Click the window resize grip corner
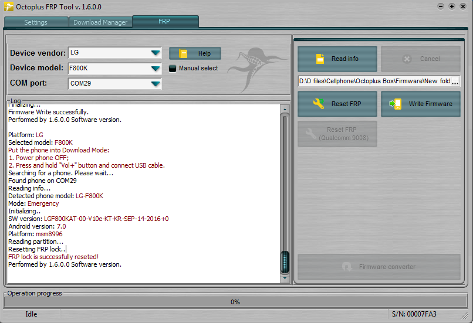The height and width of the screenshot is (323, 473). coord(464,315)
